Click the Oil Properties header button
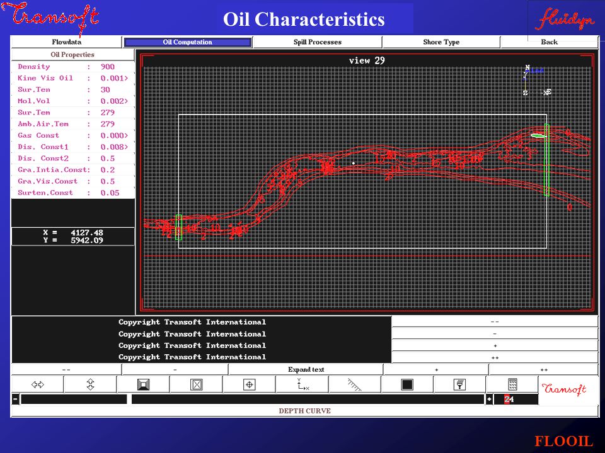 [x=72, y=54]
